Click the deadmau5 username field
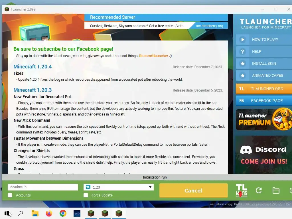This screenshot has width=292, height=219. click(x=43, y=187)
